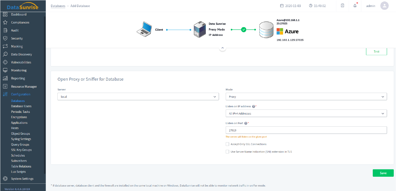The height and width of the screenshot is (191, 396).
Task: Click the Listen on Port input field
Action: tap(306, 130)
